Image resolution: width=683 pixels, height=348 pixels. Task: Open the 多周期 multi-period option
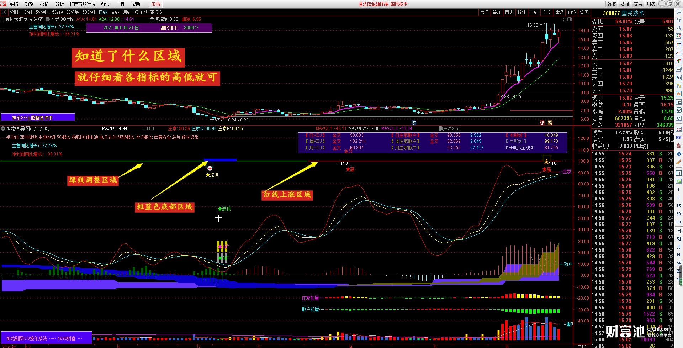click(141, 12)
